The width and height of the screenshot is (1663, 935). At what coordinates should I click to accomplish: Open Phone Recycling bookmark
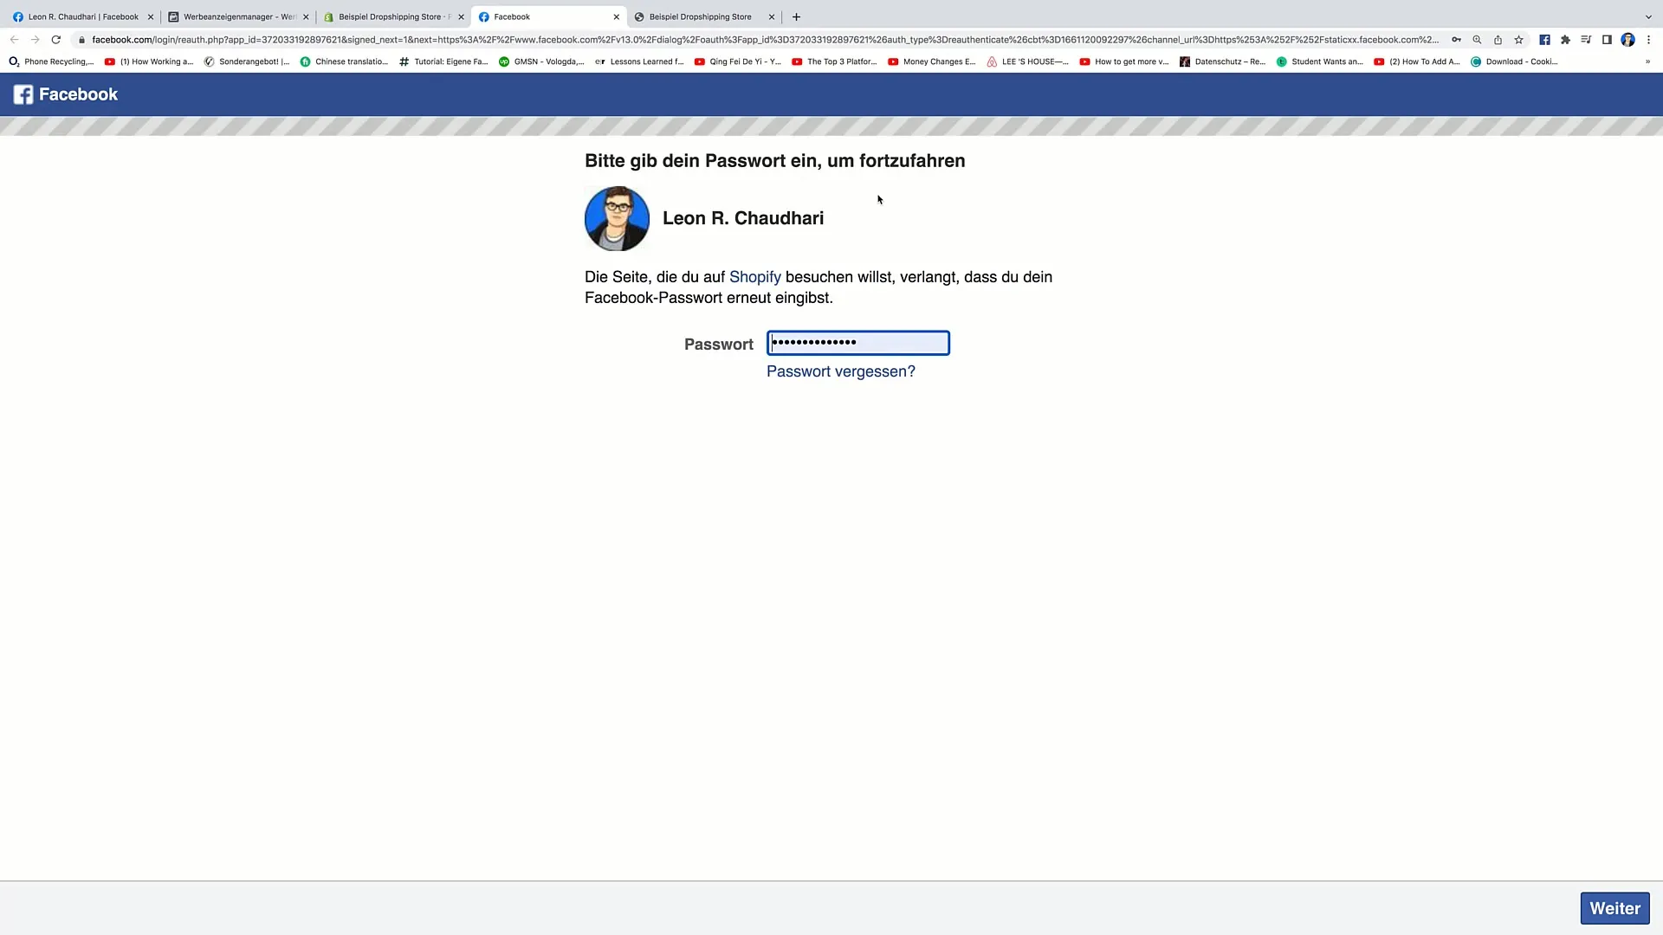point(51,61)
